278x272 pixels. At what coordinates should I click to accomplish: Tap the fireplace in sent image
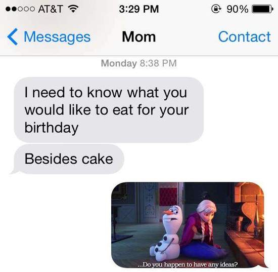pos(248,213)
